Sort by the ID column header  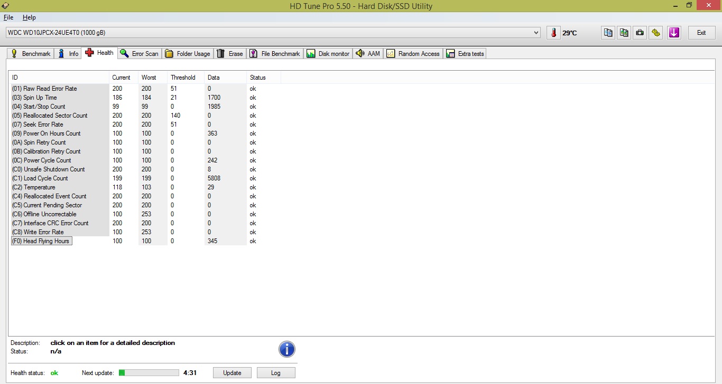click(x=59, y=78)
